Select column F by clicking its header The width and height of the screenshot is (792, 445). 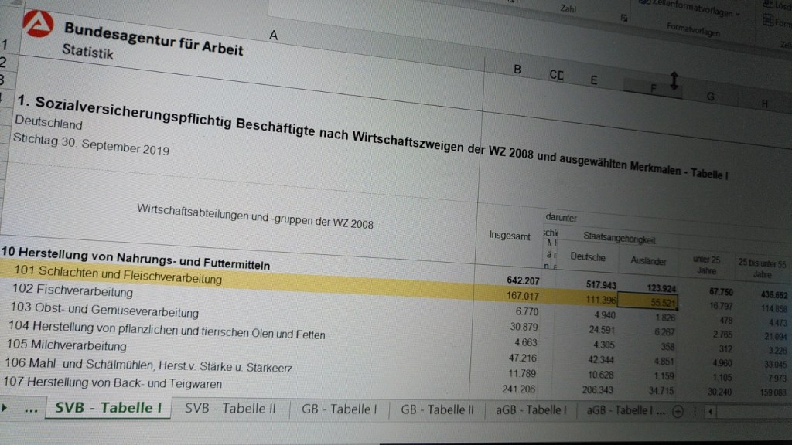click(x=653, y=87)
